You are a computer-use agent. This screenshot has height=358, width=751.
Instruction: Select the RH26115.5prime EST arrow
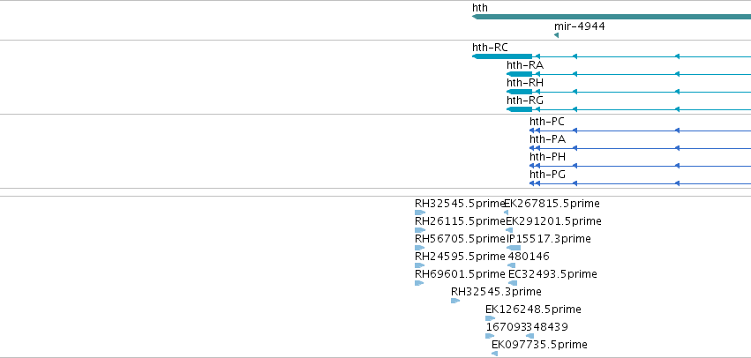420,230
